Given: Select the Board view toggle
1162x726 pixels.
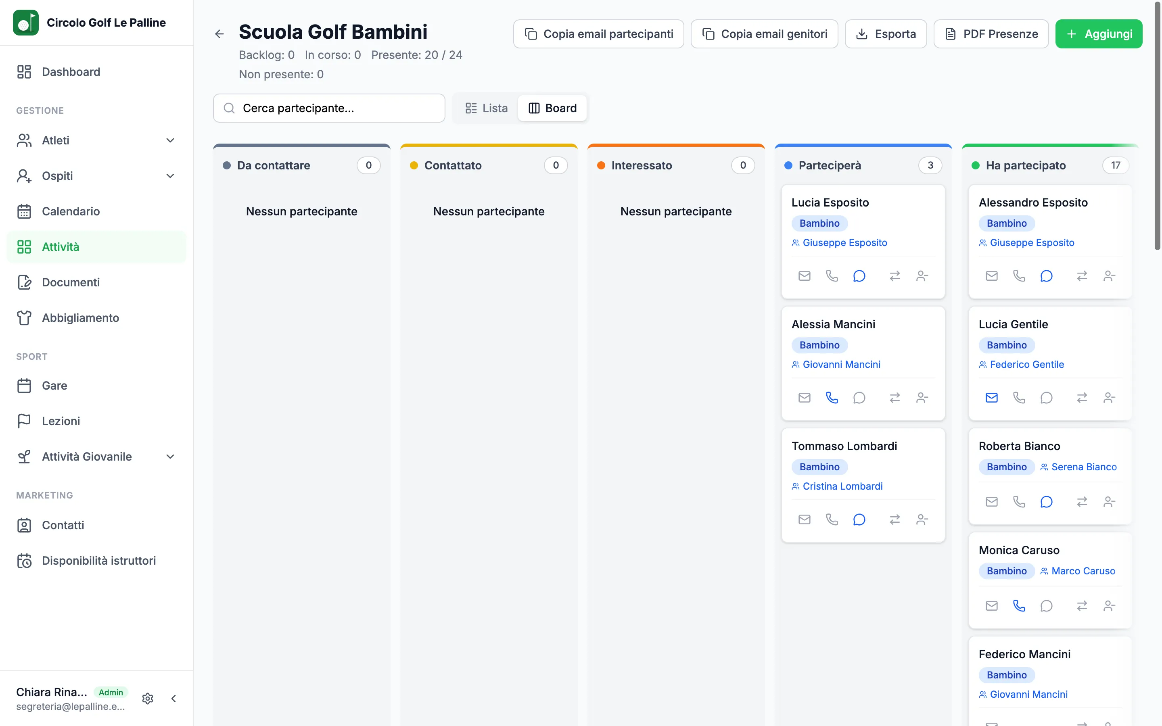Looking at the screenshot, I should [552, 108].
